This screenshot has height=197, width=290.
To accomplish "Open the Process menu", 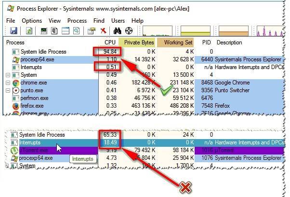I will [77, 21].
